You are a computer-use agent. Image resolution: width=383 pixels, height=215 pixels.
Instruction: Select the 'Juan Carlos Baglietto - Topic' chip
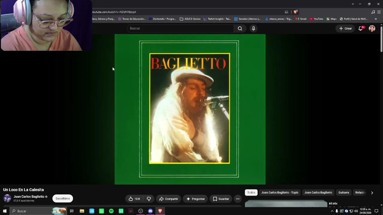280,193
